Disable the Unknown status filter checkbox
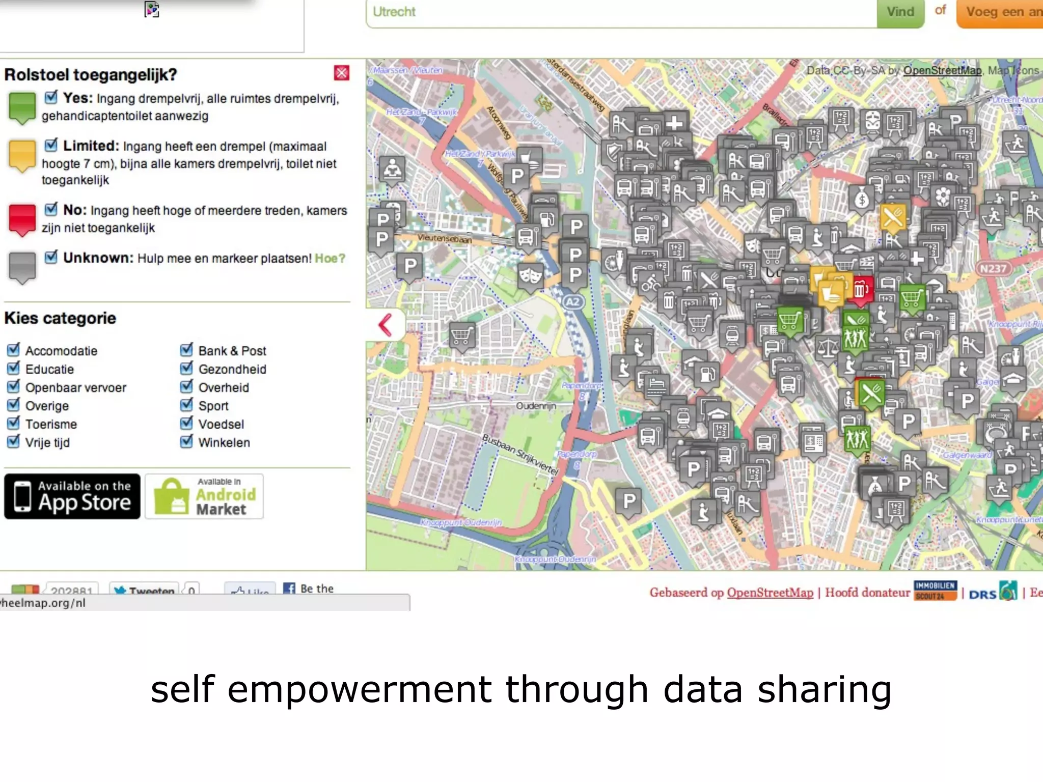1043x782 pixels. point(51,257)
